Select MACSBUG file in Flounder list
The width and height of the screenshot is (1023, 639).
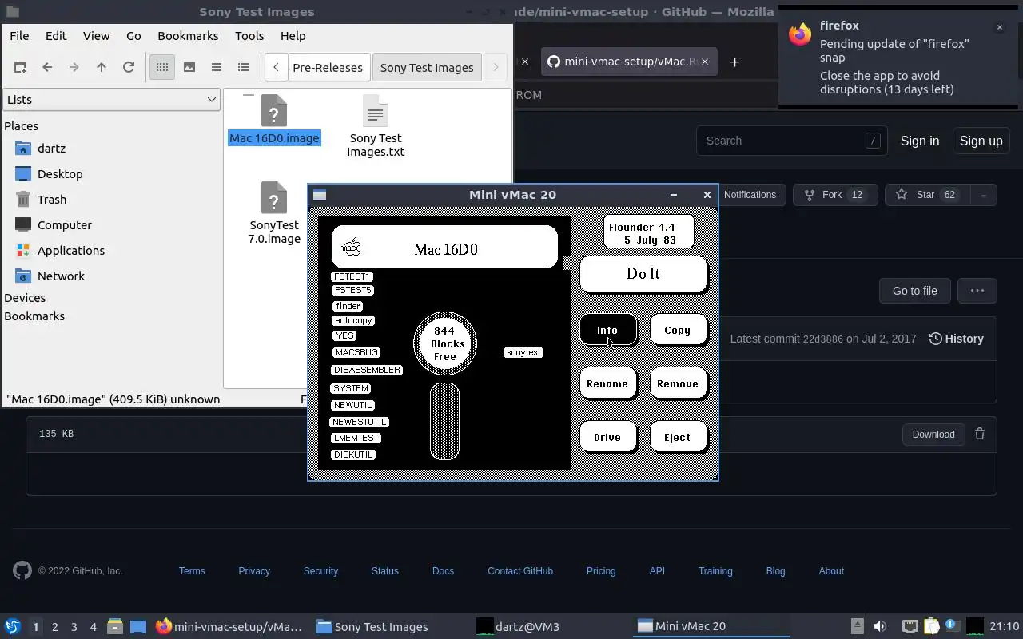pyautogui.click(x=356, y=352)
